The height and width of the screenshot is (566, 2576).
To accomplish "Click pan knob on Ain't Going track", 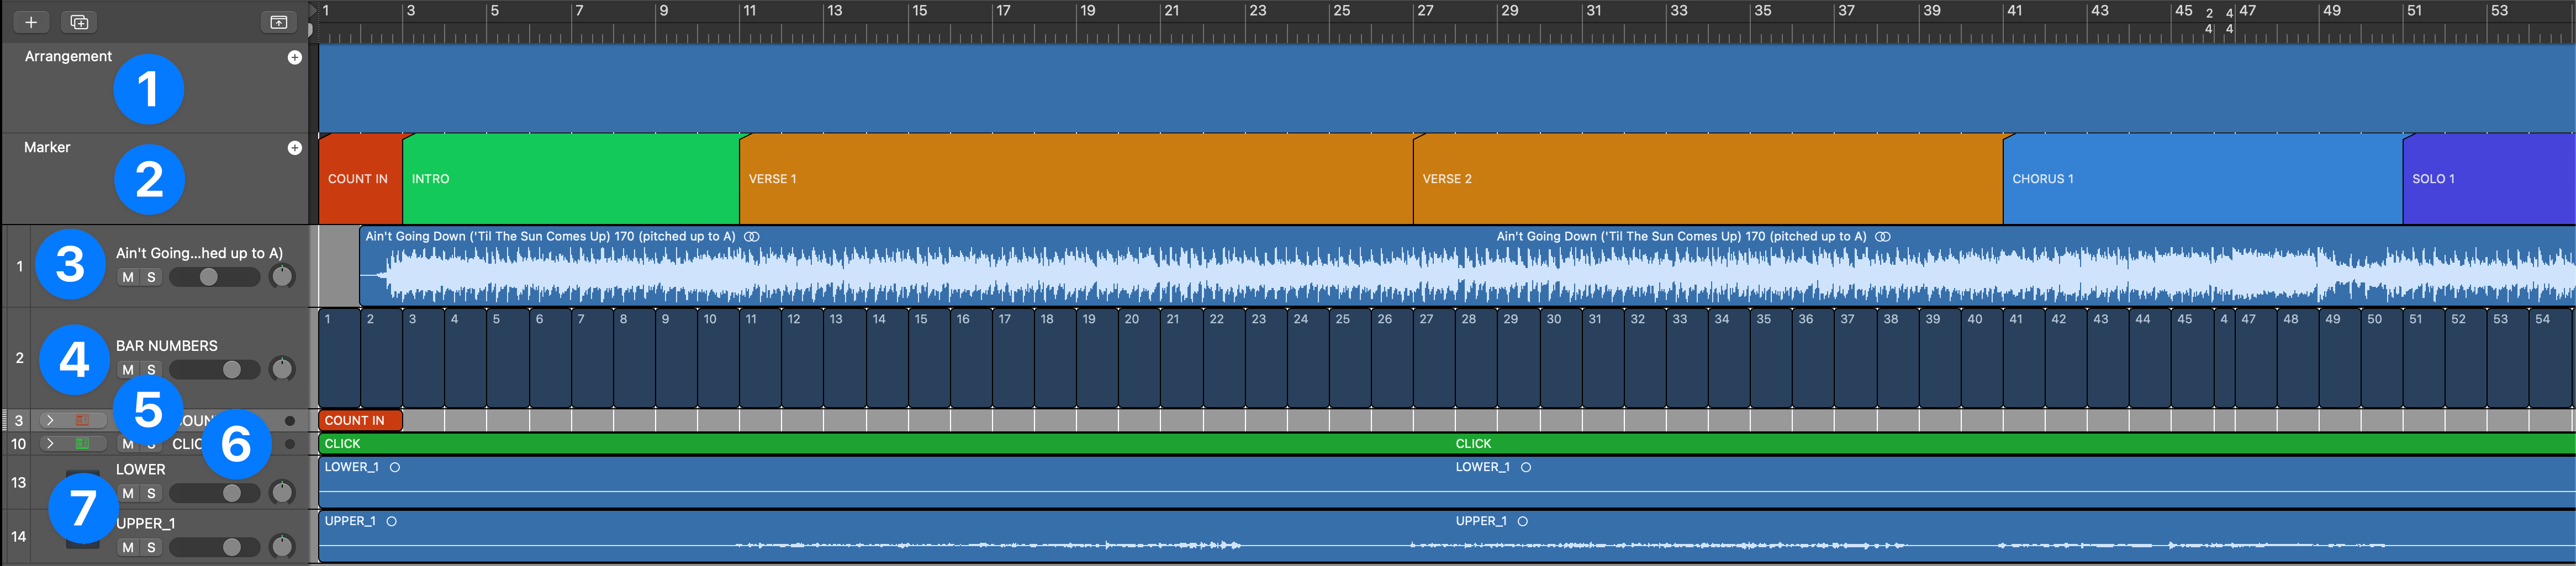I will click(283, 277).
